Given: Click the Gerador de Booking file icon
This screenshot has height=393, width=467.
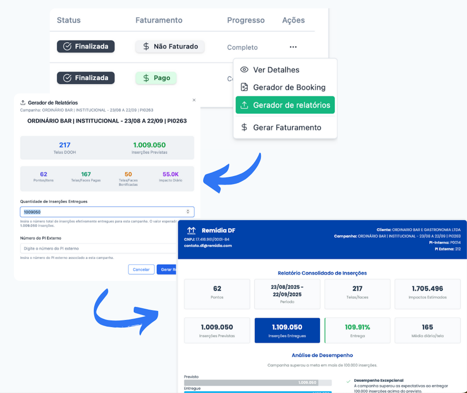Looking at the screenshot, I should point(244,87).
